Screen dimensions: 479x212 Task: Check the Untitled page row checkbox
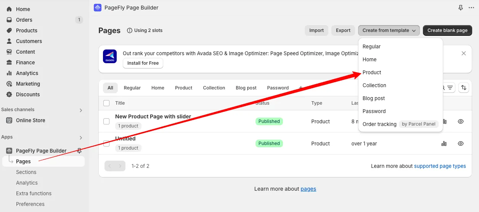(106, 143)
